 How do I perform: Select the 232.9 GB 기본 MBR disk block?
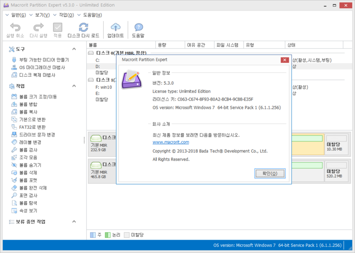pos(102,144)
